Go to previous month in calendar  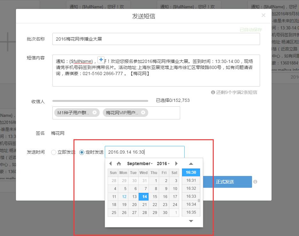[111, 164]
